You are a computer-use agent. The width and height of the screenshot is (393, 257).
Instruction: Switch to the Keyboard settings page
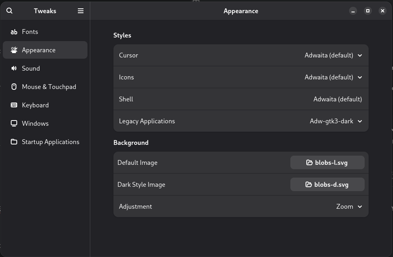[x=35, y=105]
